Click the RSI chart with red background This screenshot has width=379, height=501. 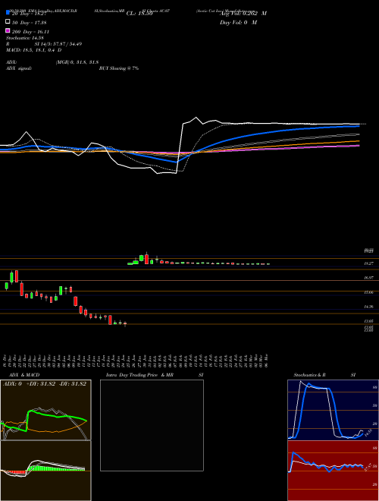333,471
